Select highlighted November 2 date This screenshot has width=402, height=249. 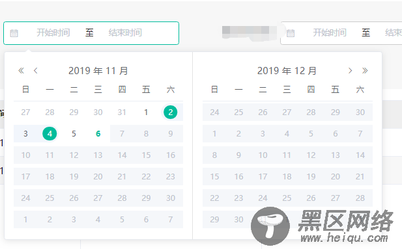tap(171, 112)
